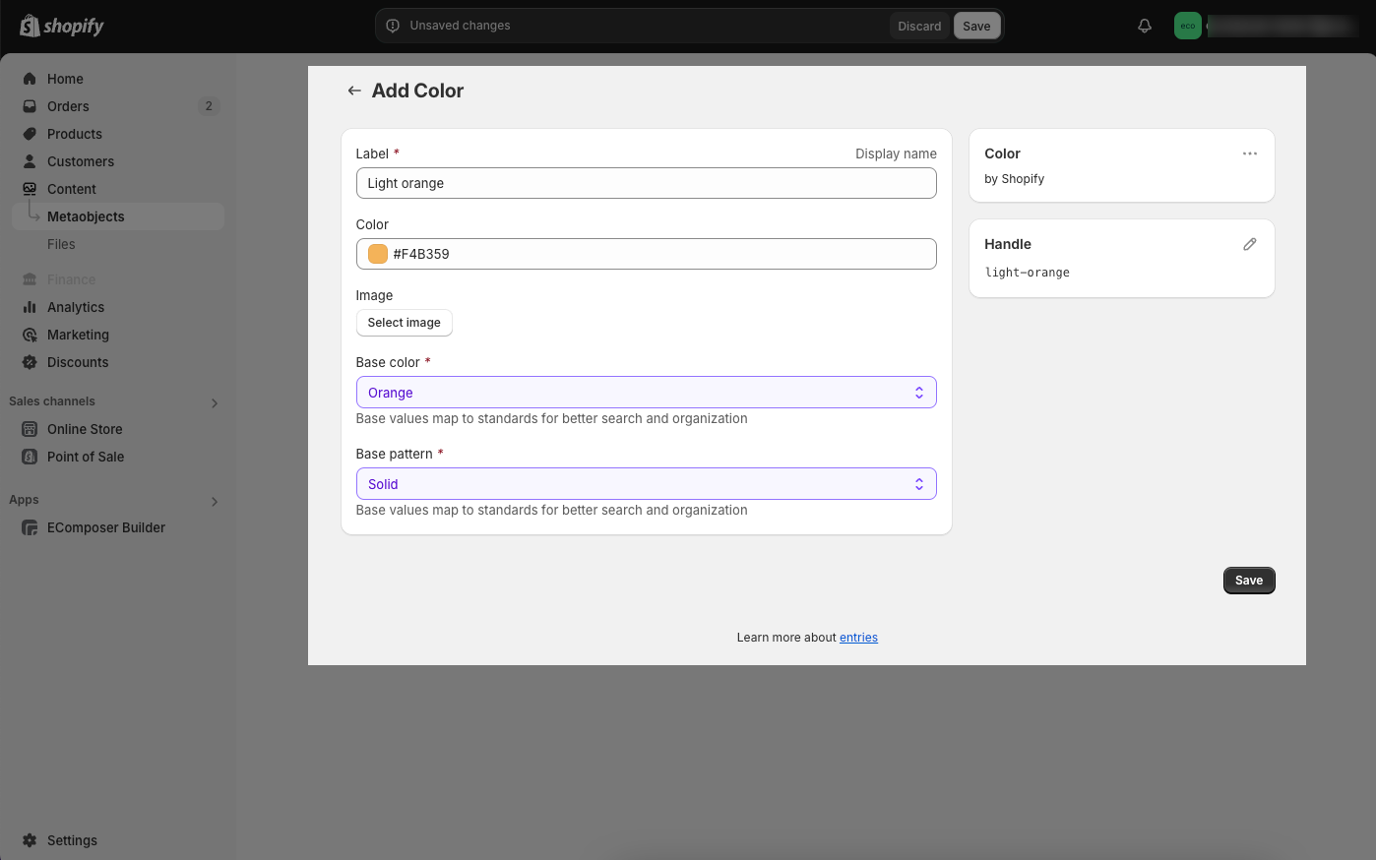This screenshot has height=860, width=1376.
Task: Click the Customers person icon
Action: coord(30,161)
